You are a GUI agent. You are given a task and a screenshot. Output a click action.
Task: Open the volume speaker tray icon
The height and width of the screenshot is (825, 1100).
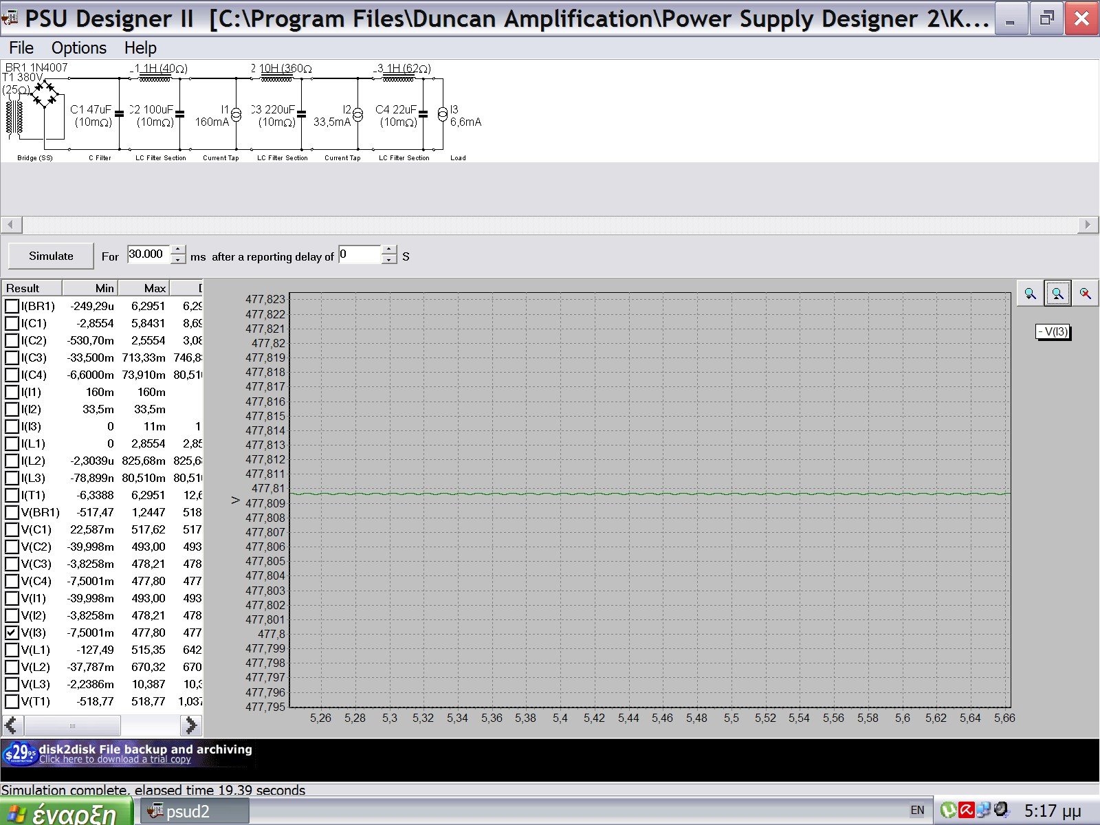tap(1001, 810)
